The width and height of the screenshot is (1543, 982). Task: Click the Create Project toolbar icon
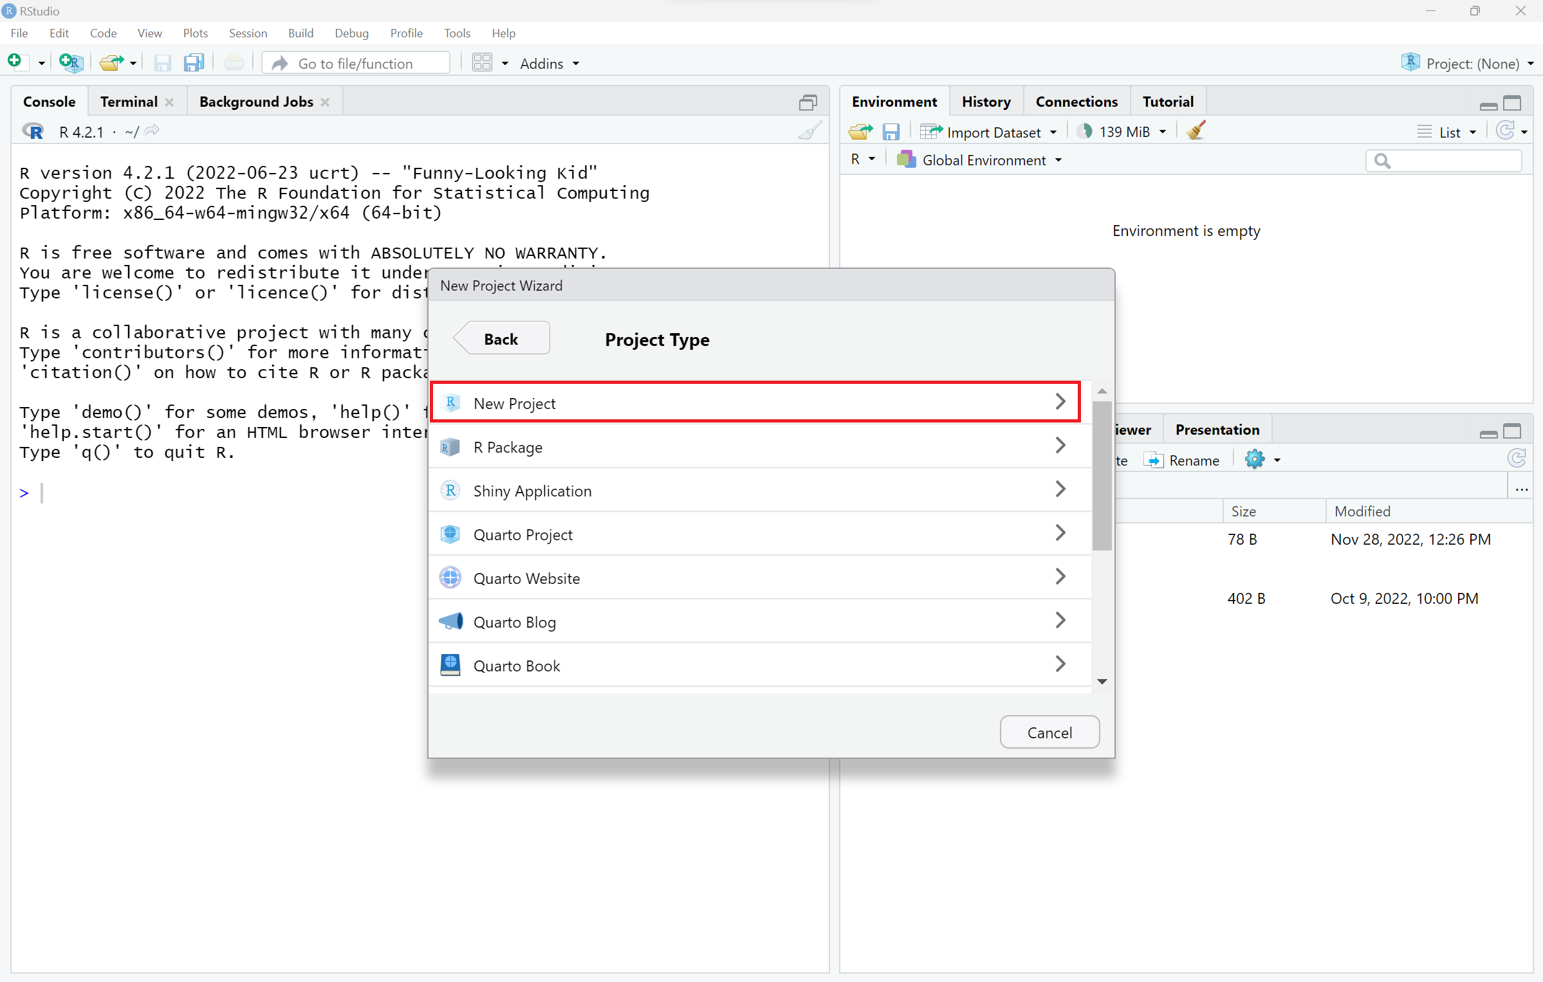pyautogui.click(x=70, y=62)
